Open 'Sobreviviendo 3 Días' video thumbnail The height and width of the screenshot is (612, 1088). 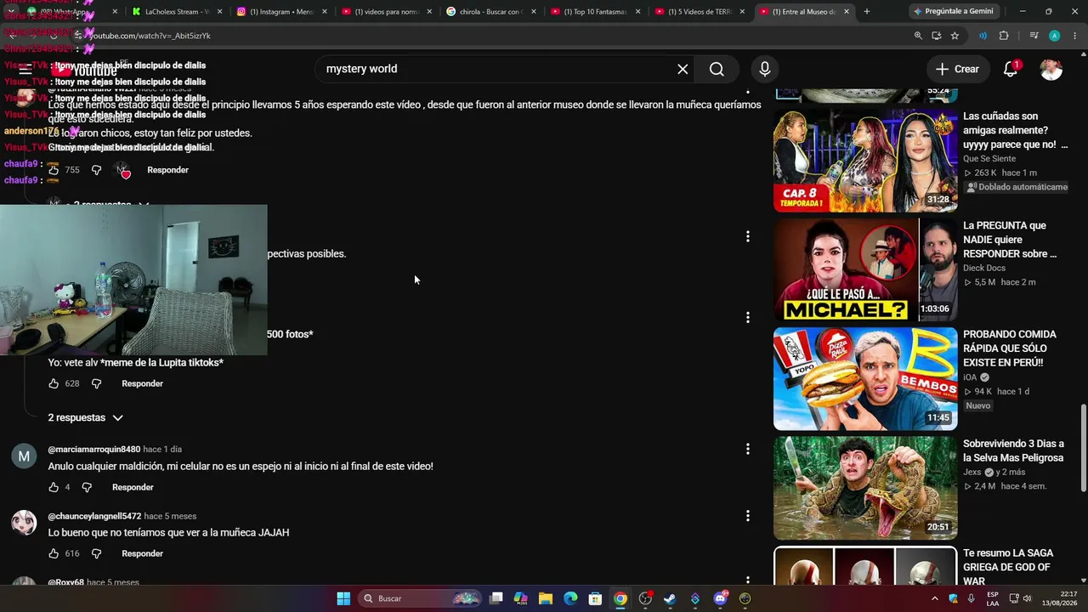click(865, 488)
